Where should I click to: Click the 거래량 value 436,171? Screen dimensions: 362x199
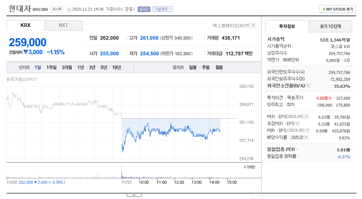point(231,38)
